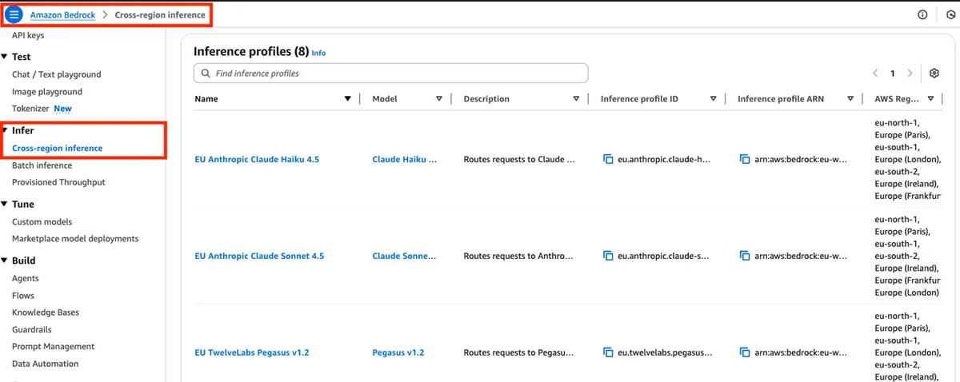Copy profile ID for EU Anthropic Claude Sonnet 4.5

pos(608,257)
